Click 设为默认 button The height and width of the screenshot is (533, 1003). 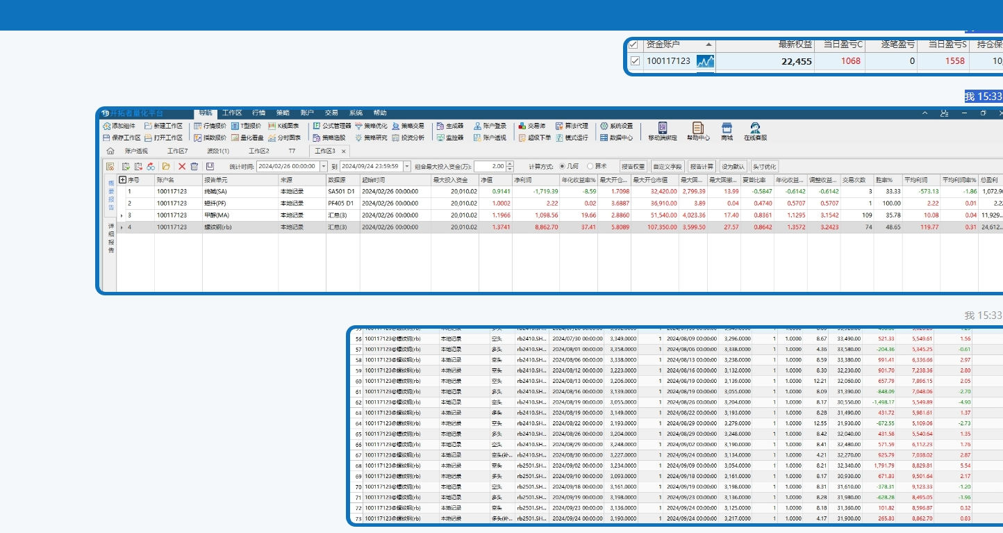733,166
